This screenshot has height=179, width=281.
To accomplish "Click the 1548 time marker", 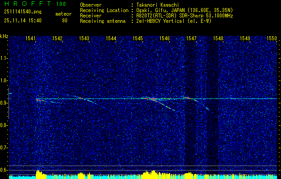I will click(x=218, y=38).
